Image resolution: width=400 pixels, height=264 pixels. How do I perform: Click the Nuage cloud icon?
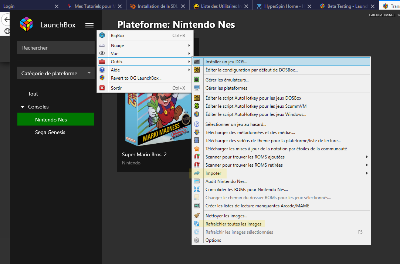(x=102, y=45)
